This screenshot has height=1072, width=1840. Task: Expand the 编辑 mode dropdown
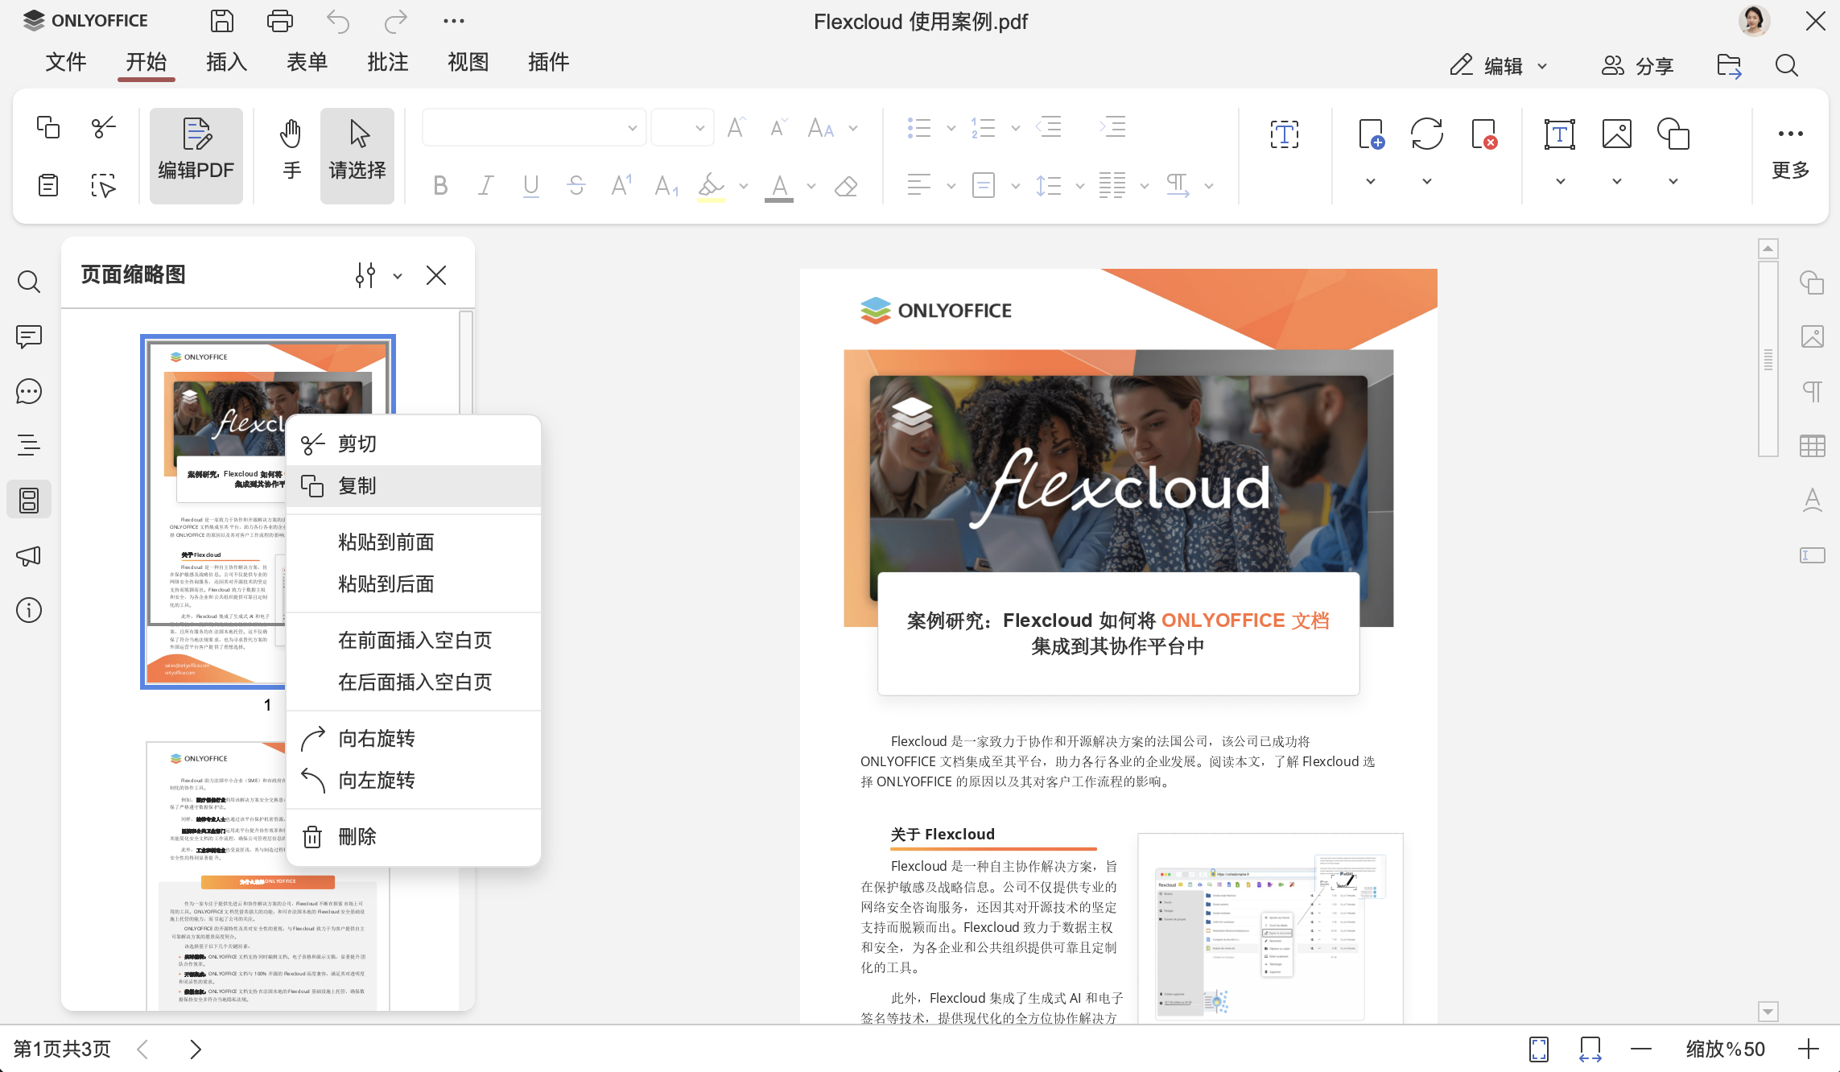coord(1542,66)
